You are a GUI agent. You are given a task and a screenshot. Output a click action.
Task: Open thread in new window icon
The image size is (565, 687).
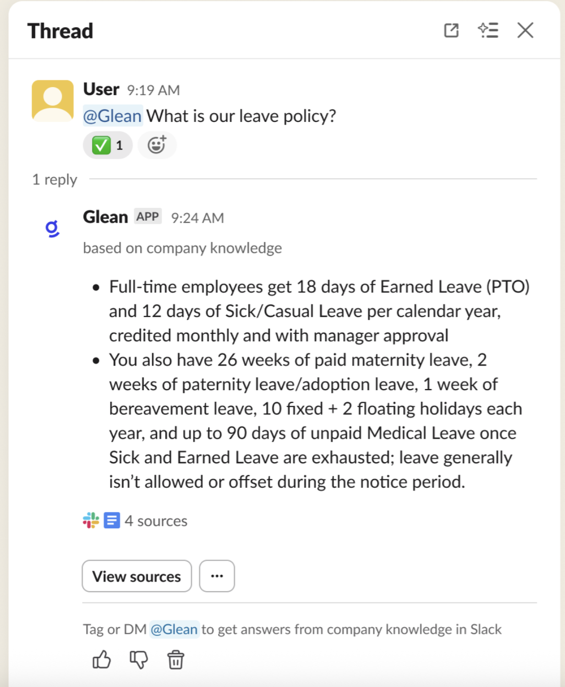(x=451, y=31)
